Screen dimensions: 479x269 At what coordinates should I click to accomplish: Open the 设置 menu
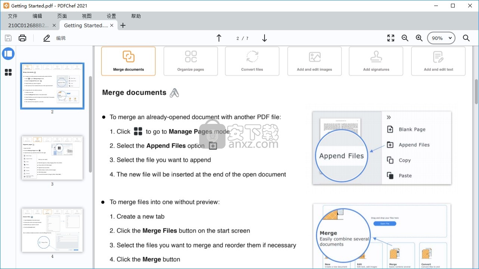click(x=111, y=16)
